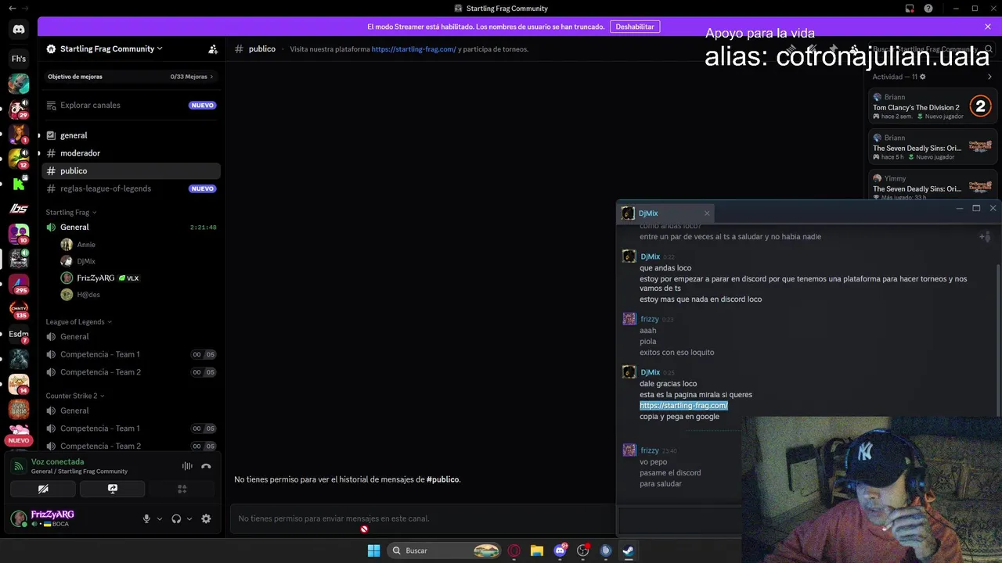Screen dimensions: 1002x563
Task: Click Deshabilitar streamer mode button
Action: click(x=635, y=27)
